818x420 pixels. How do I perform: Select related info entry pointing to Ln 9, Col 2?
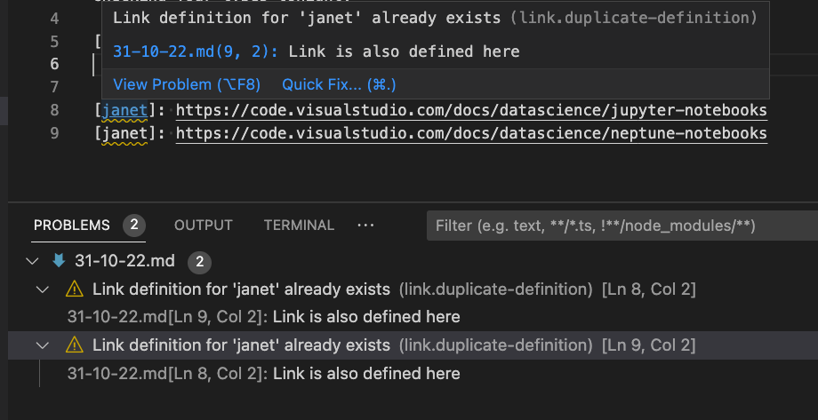pyautogui.click(x=263, y=317)
